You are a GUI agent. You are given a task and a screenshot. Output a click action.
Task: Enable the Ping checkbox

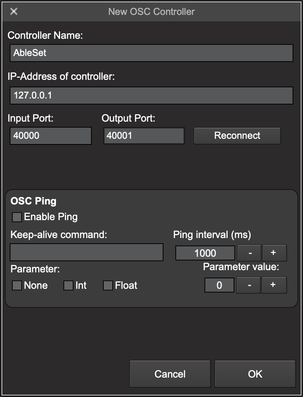click(17, 217)
